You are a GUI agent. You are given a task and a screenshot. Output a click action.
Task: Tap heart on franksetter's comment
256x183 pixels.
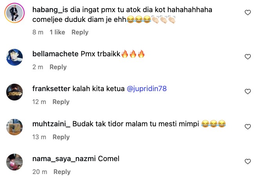248,91
